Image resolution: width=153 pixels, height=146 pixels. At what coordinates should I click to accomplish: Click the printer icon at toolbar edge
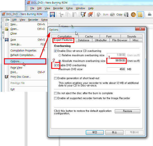(149, 14)
